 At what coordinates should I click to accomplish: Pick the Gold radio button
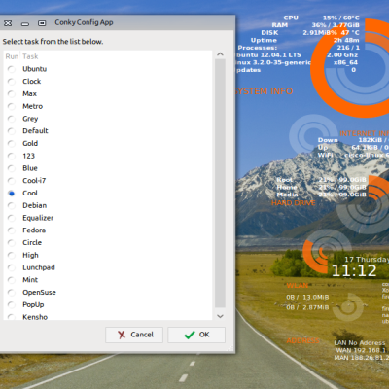pyautogui.click(x=12, y=144)
